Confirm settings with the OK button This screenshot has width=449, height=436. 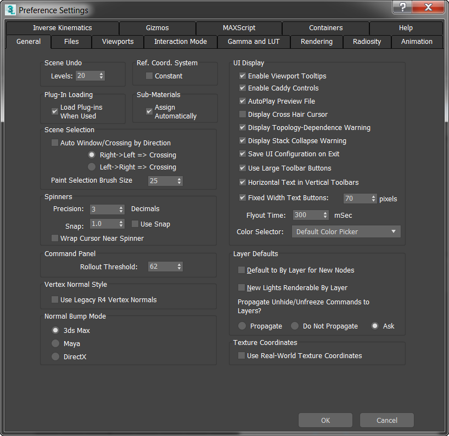point(325,420)
